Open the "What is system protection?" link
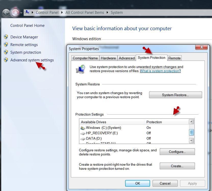The width and height of the screenshot is (212, 191). [x=160, y=71]
